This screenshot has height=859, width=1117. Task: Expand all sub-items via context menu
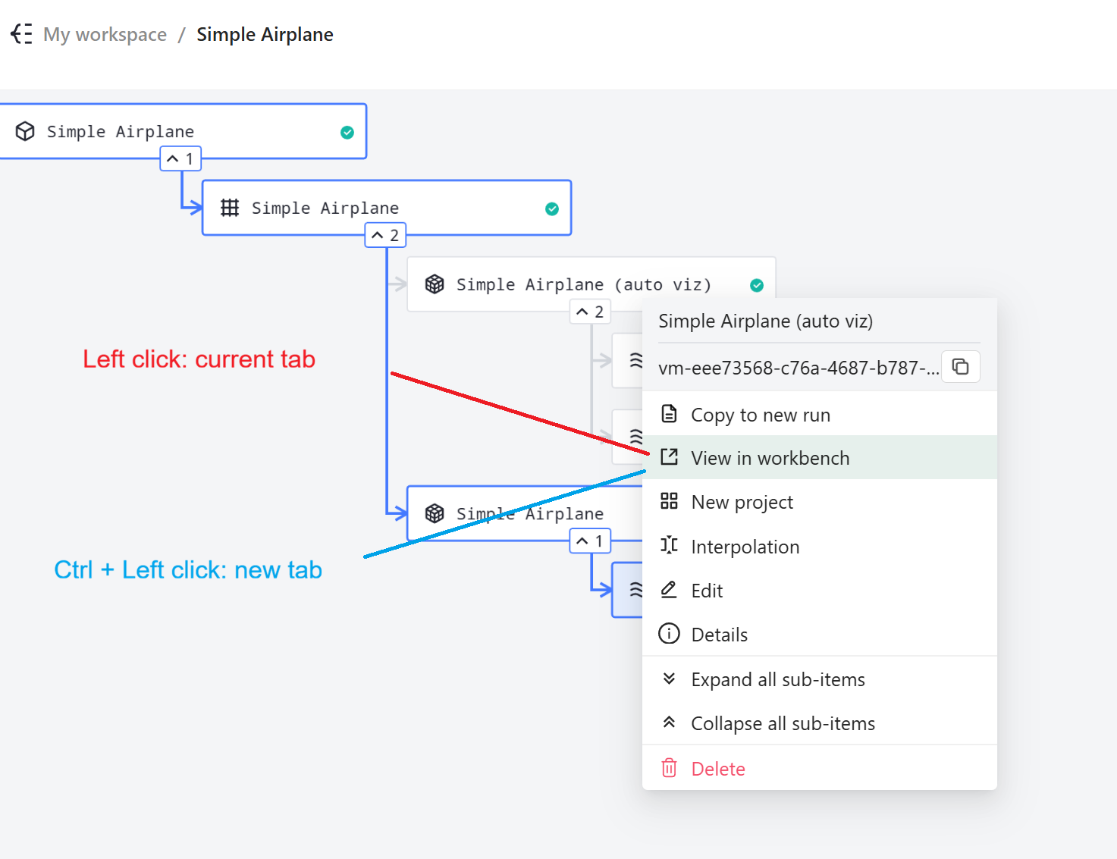[777, 679]
